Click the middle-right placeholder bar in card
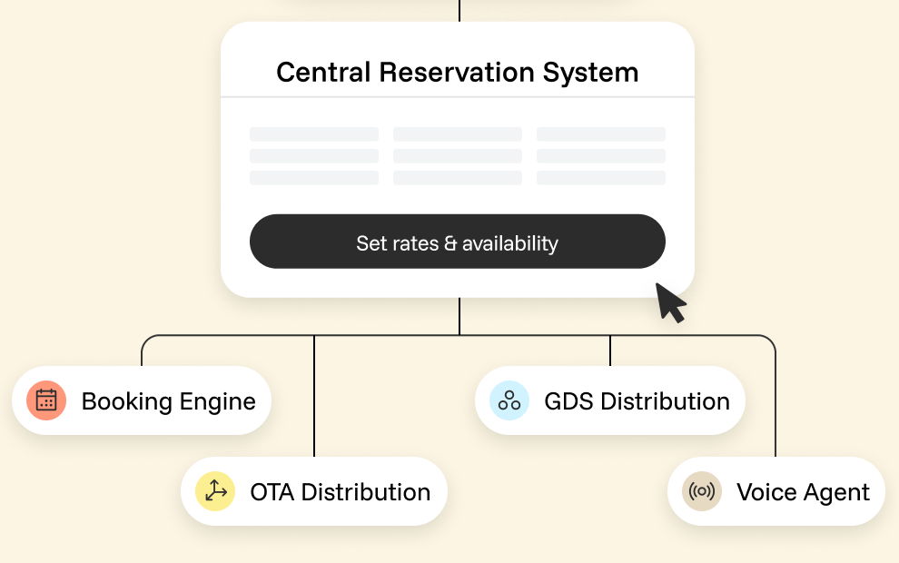This screenshot has width=899, height=563. click(601, 156)
